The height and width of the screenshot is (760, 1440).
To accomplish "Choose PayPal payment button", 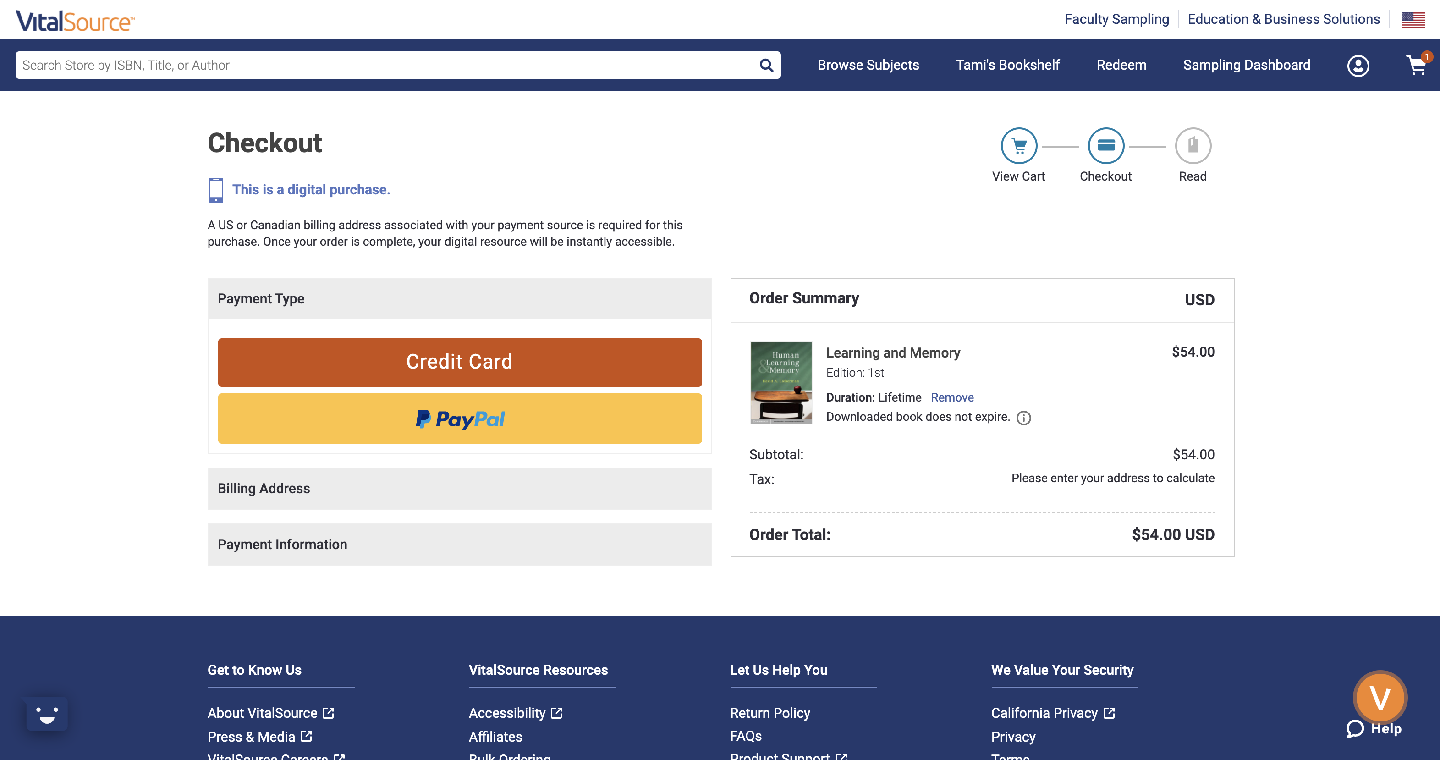I will click(460, 419).
